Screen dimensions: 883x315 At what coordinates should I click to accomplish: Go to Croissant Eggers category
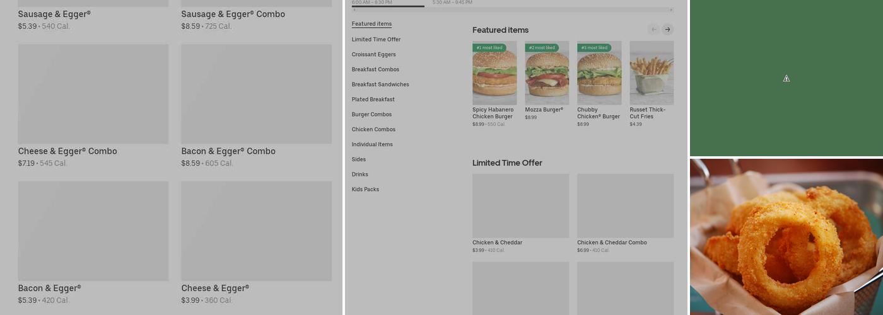[373, 55]
